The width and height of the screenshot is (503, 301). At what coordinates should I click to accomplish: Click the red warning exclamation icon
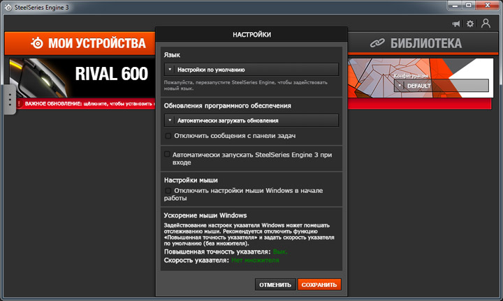pyautogui.click(x=19, y=104)
